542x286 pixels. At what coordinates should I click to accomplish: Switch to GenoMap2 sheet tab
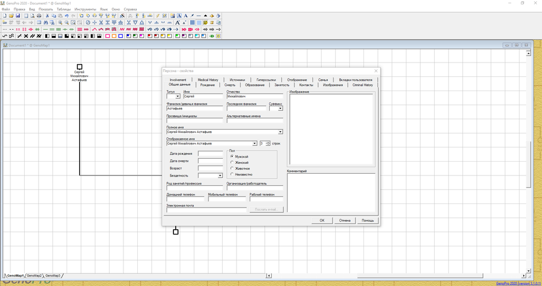click(x=34, y=276)
